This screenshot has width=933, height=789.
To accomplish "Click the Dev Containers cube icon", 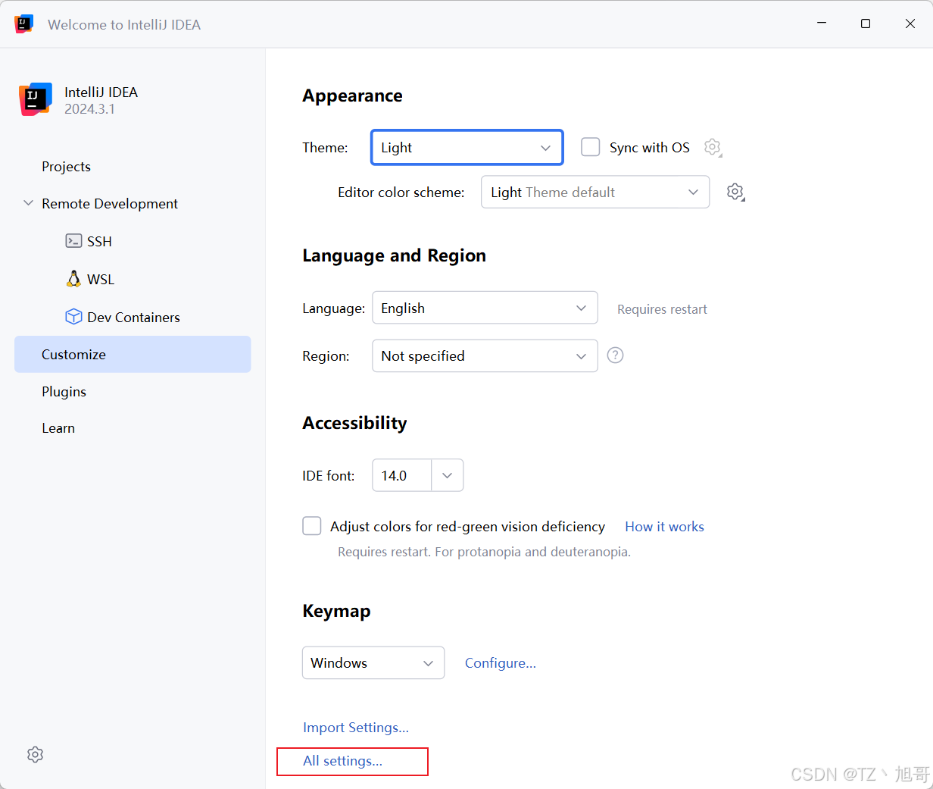I will [73, 317].
